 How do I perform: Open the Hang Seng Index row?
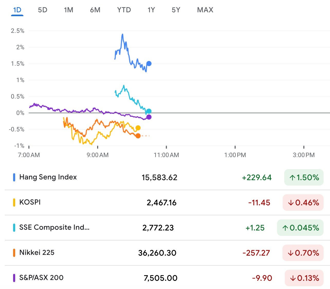click(48, 177)
